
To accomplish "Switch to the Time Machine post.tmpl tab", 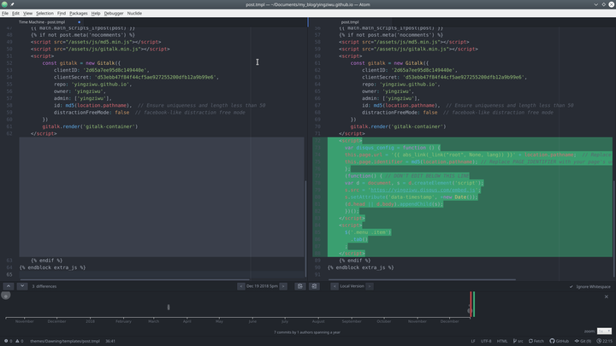I will (x=44, y=22).
